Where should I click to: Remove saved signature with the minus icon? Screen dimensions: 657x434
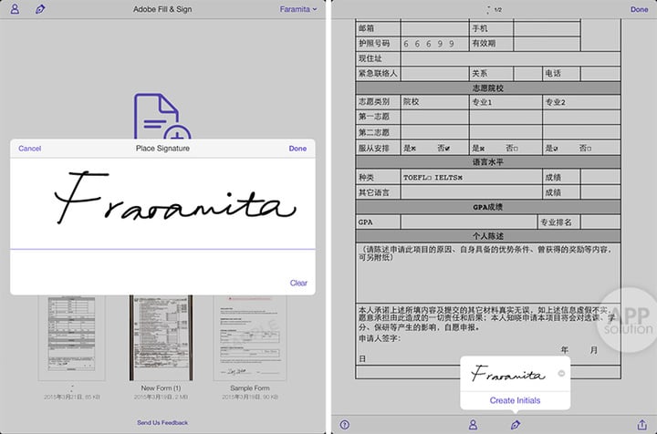click(561, 374)
